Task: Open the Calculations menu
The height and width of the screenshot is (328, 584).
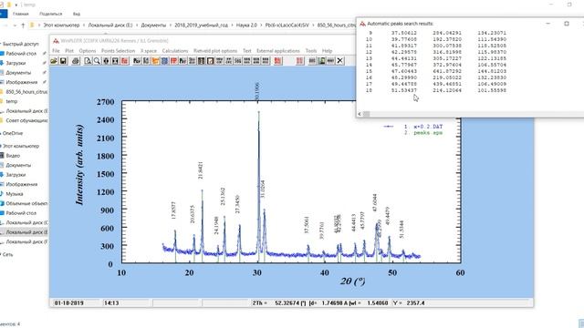Action: point(175,51)
